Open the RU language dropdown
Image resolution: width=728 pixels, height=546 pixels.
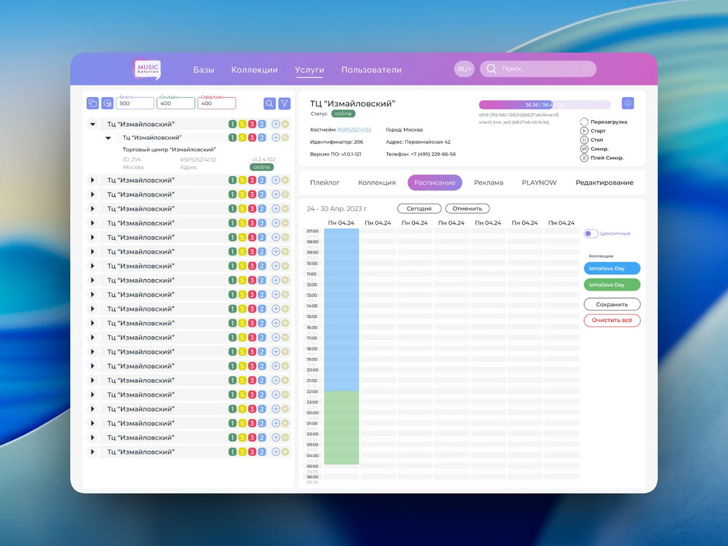[464, 69]
